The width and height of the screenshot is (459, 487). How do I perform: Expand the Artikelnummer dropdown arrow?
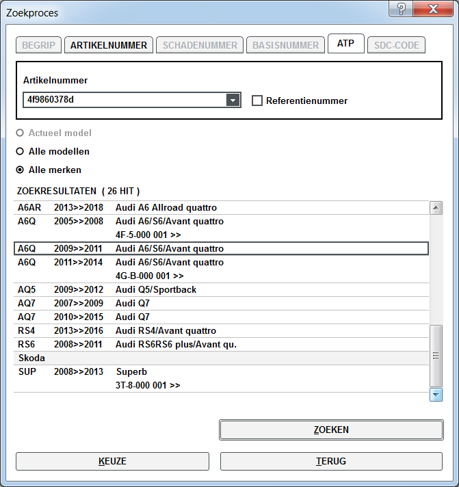pos(233,100)
